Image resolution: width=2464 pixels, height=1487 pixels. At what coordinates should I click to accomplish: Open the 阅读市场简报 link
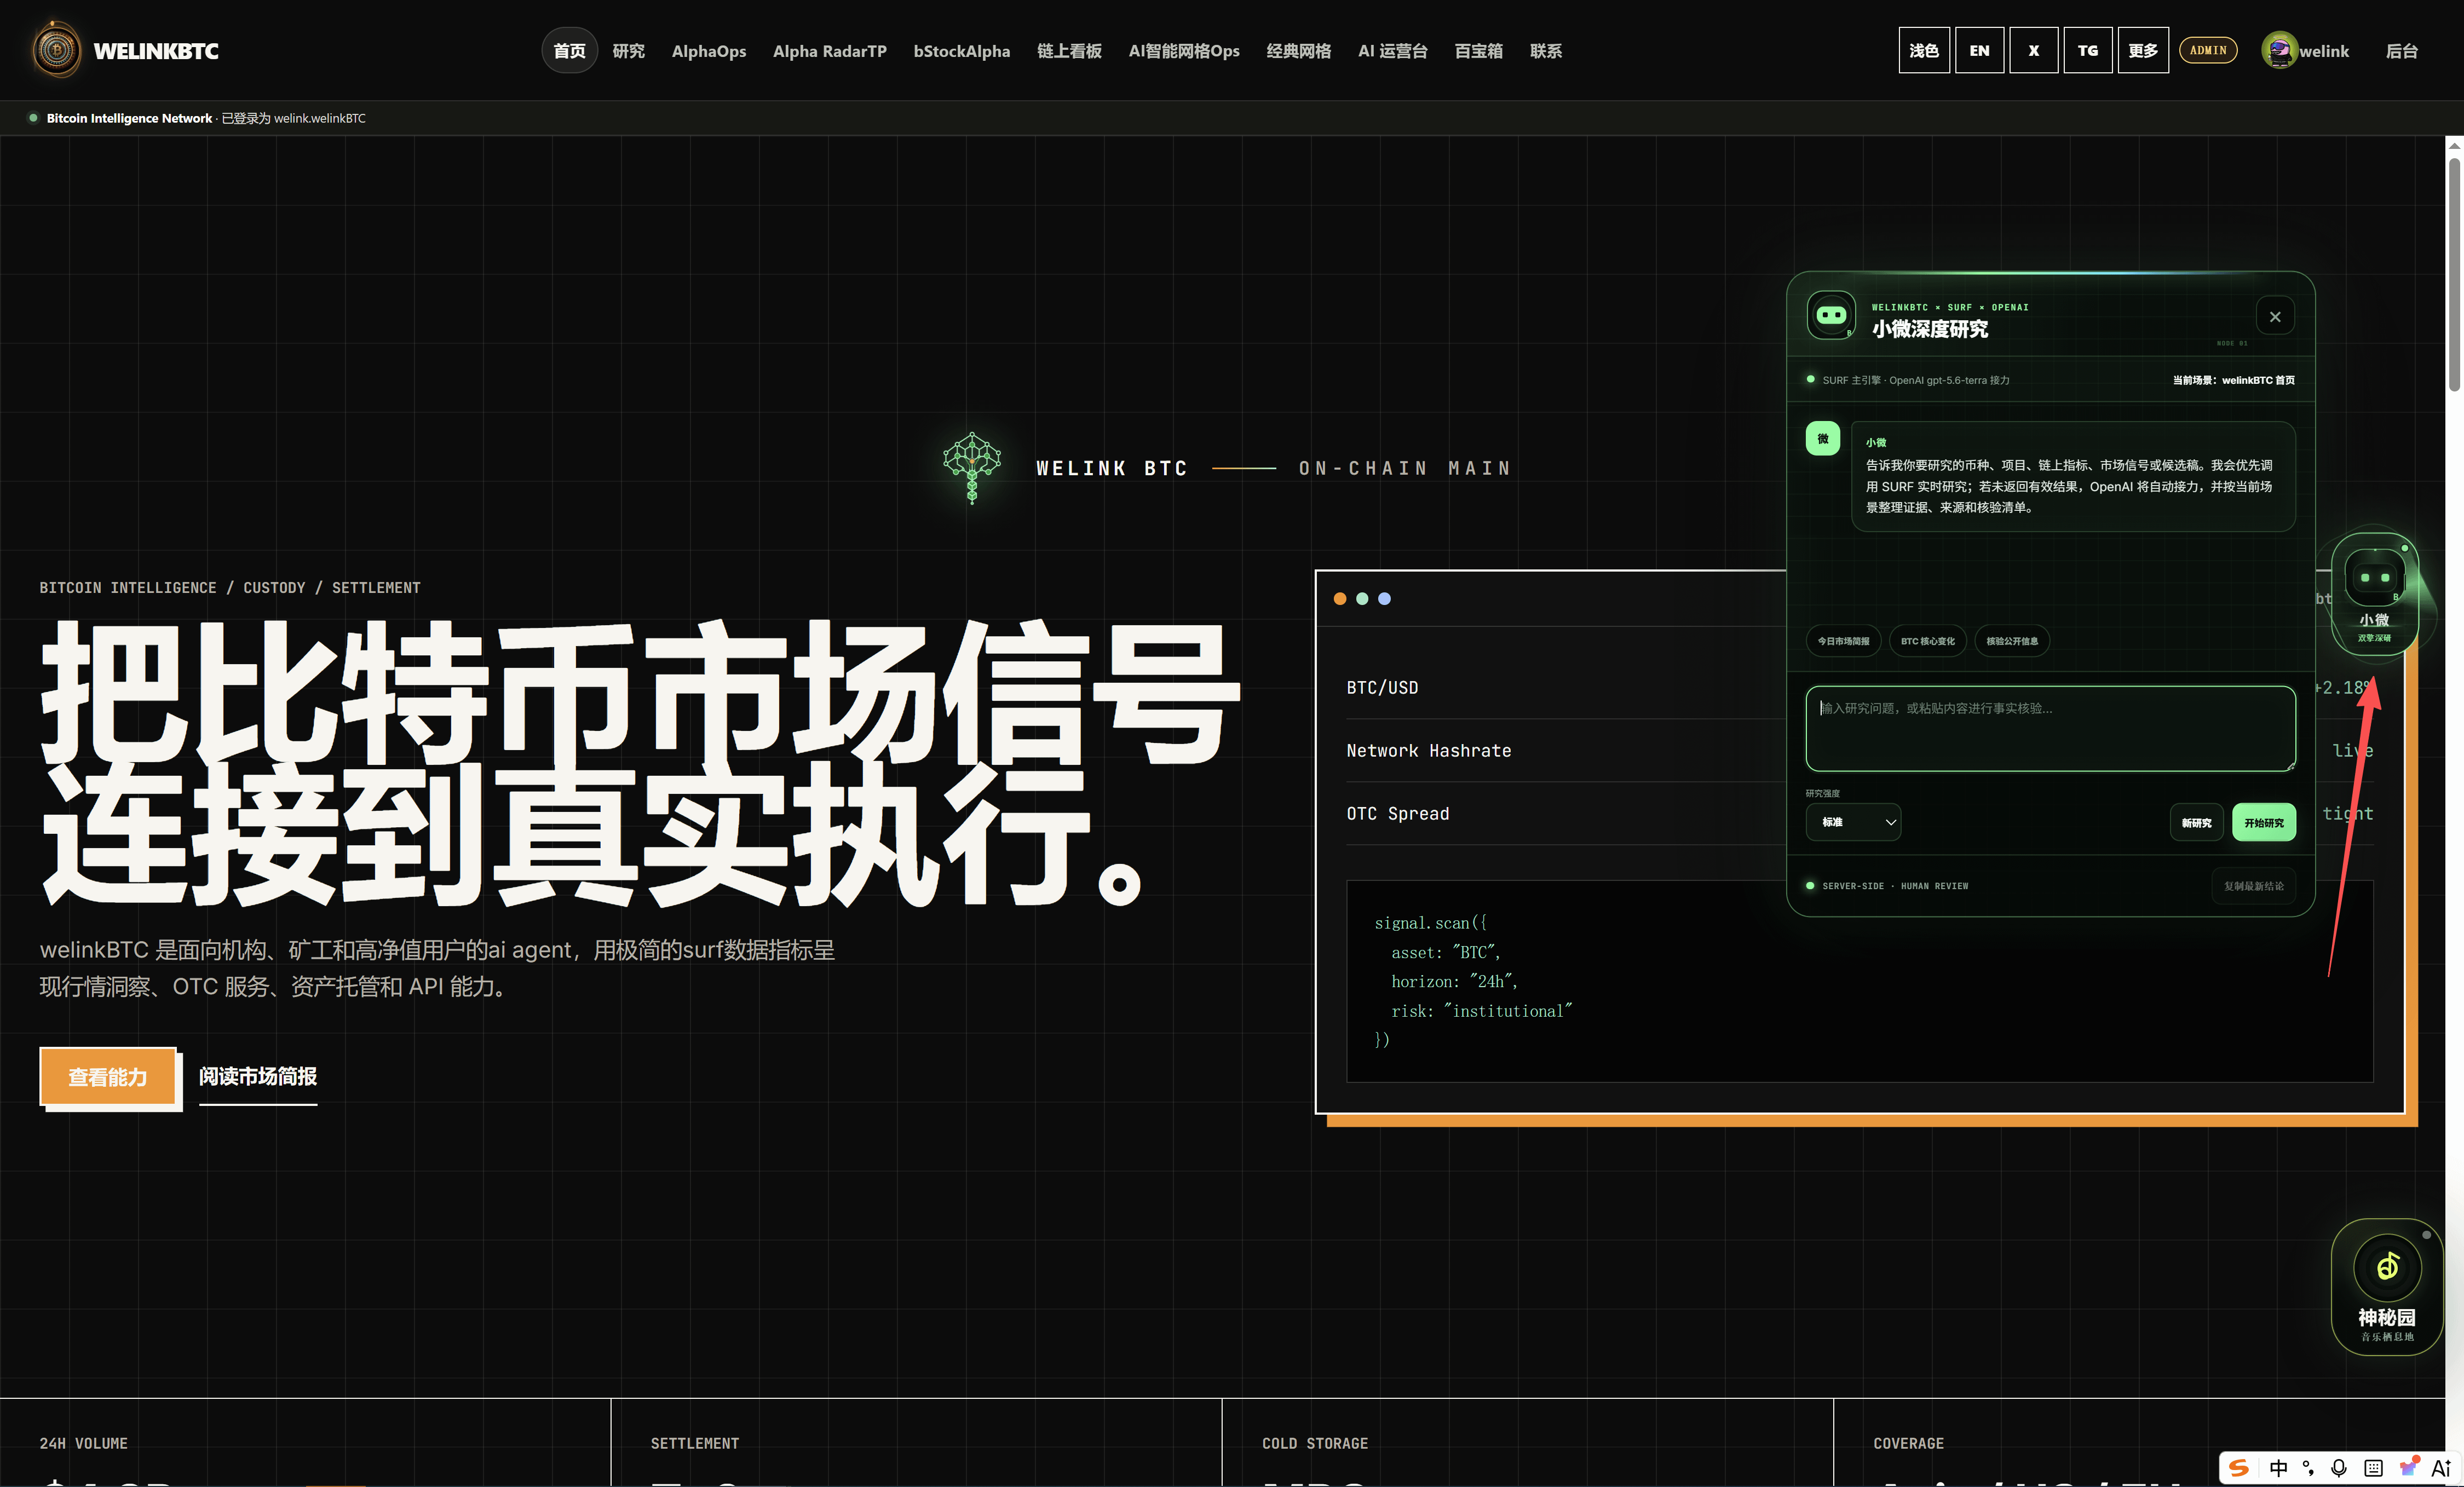(x=258, y=1076)
